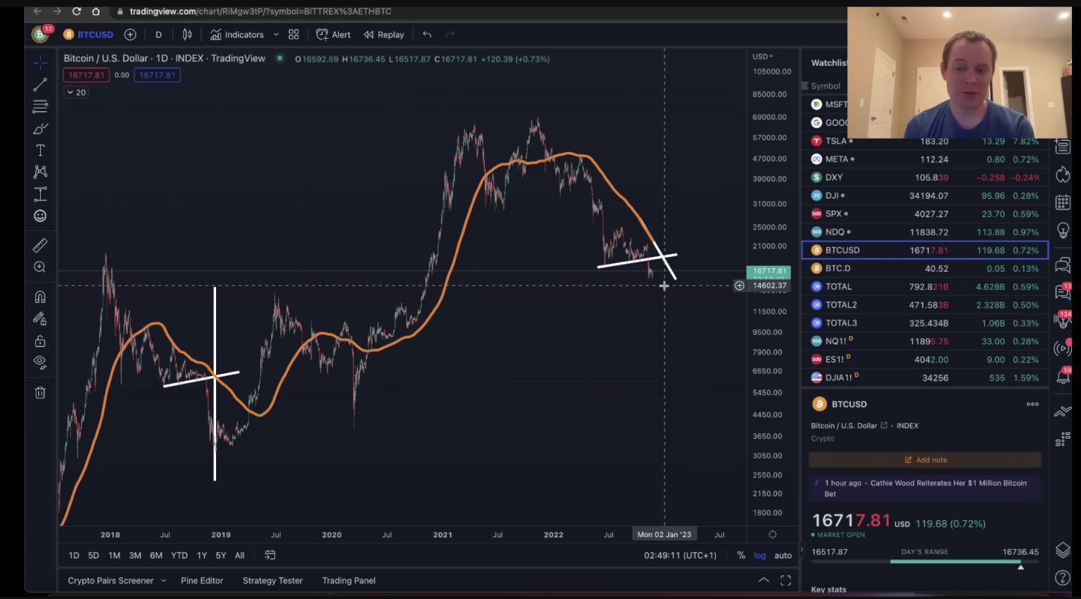
Task: Toggle stay in drawing mode
Action: coord(40,319)
